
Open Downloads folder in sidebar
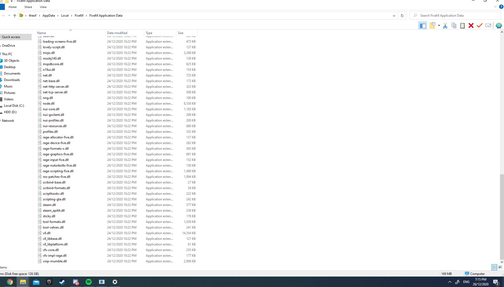click(x=12, y=80)
